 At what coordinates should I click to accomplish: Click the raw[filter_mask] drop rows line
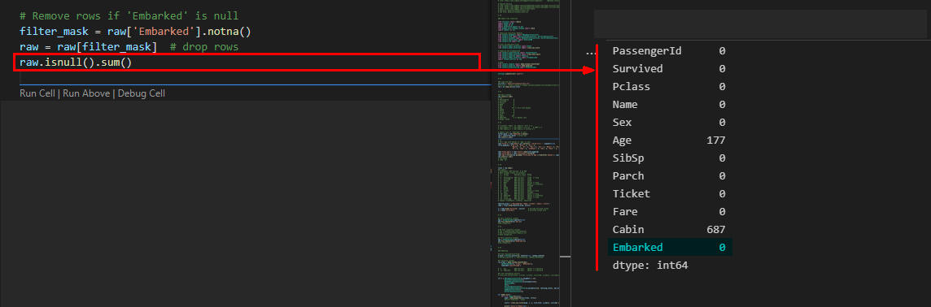(x=129, y=47)
